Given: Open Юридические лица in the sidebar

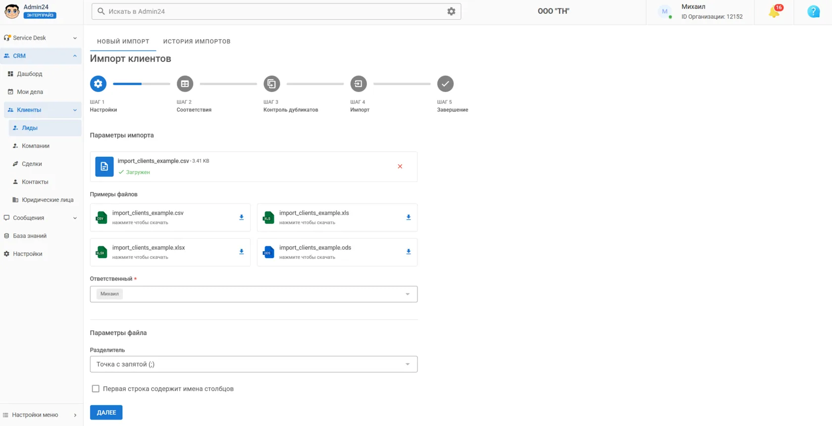Looking at the screenshot, I should tap(45, 200).
